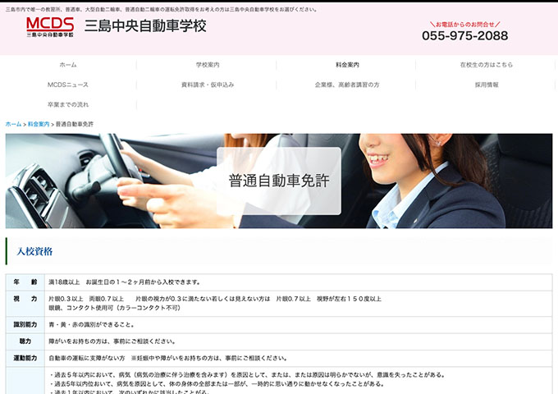
Task: Open 企業様、高齢者講習の方 menu item
Action: [x=347, y=85]
